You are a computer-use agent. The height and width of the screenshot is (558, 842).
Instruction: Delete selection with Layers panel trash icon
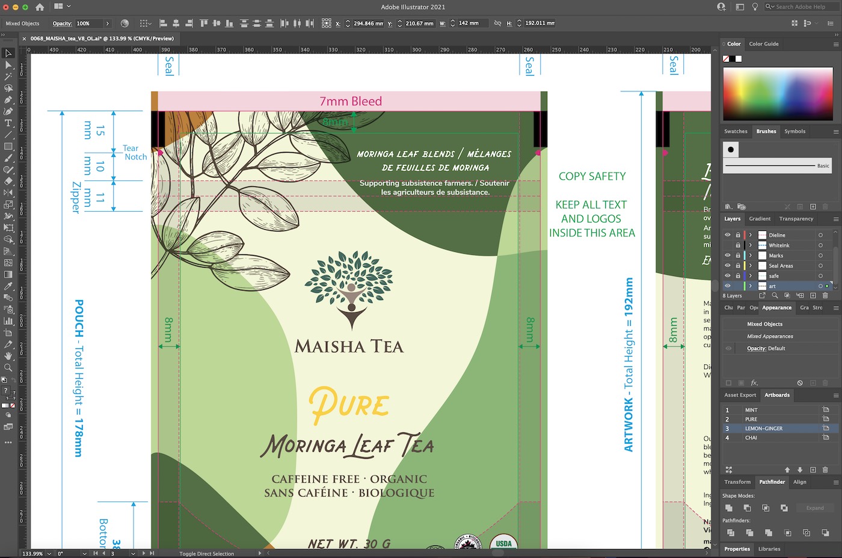pyautogui.click(x=825, y=296)
